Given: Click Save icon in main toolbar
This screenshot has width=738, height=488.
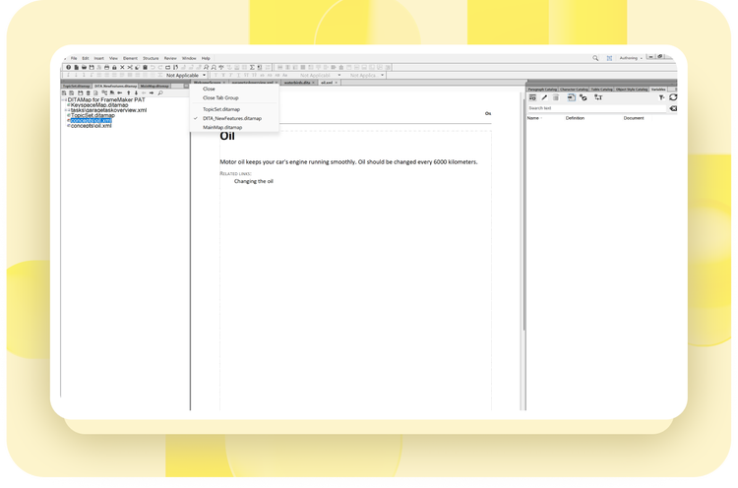Looking at the screenshot, I should 92,67.
